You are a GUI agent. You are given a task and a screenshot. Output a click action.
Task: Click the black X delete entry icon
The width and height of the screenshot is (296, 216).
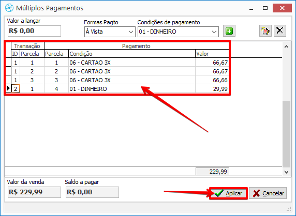pyautogui.click(x=280, y=30)
